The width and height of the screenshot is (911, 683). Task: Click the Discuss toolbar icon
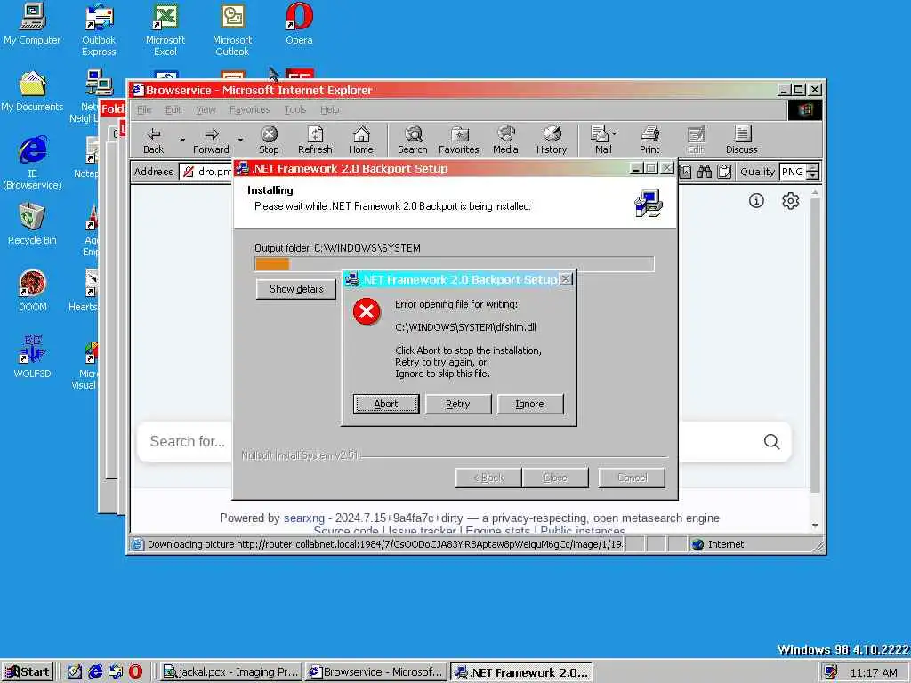[x=742, y=140]
